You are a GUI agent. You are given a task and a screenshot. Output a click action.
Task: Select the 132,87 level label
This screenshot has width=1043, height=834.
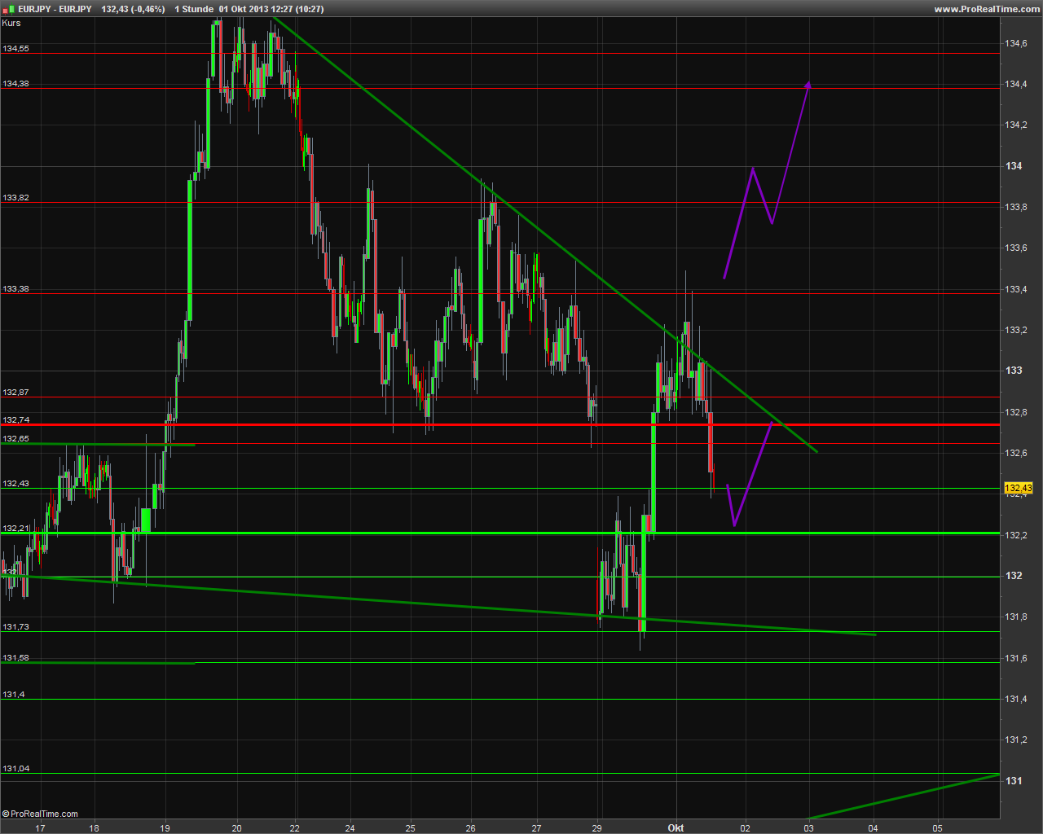pyautogui.click(x=15, y=392)
